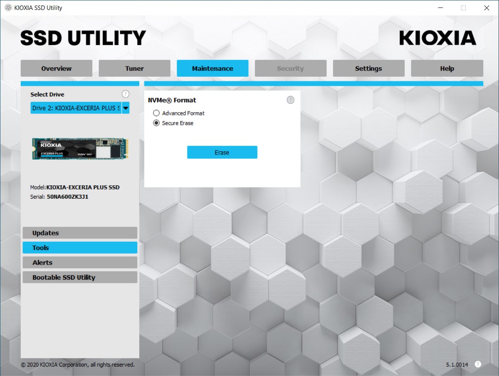Click the SSD UTILITY heading
This screenshot has height=376, width=499.
[x=83, y=38]
